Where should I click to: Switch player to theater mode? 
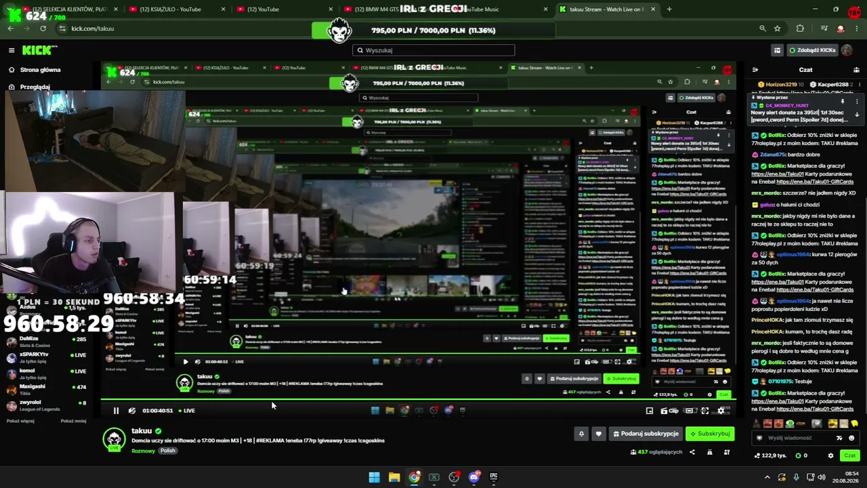(690, 411)
